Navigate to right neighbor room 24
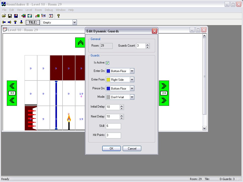243x182 pixels. tap(164, 93)
